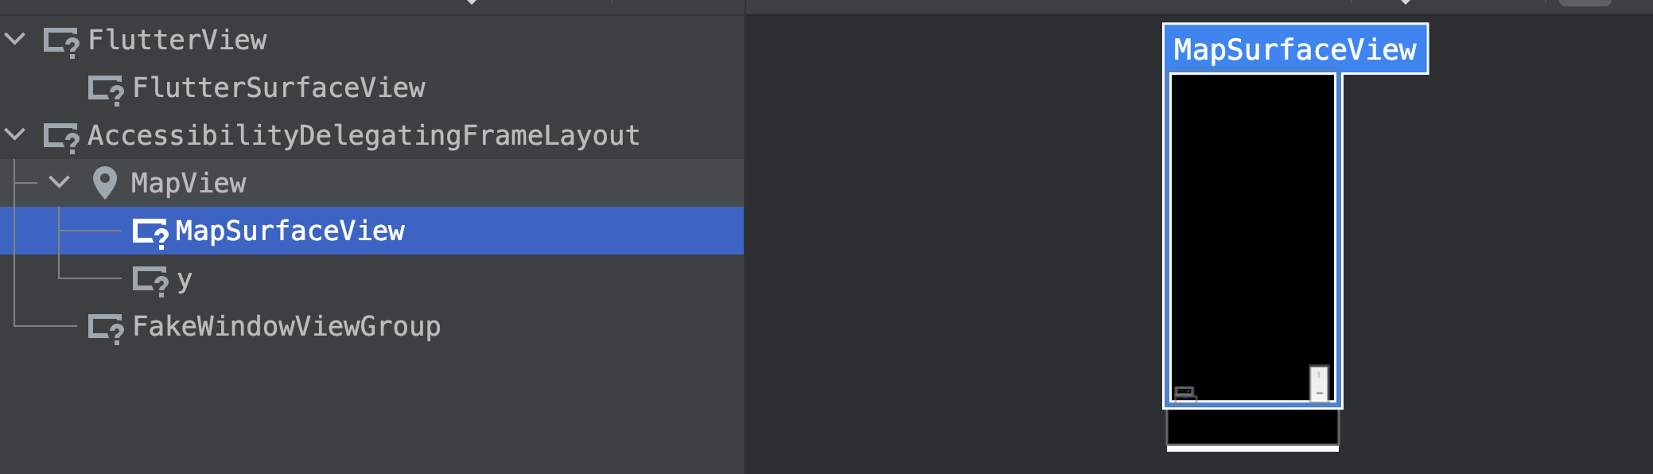Collapse the FlutterView tree node
Viewport: 1653px width, 474px height.
click(x=15, y=38)
